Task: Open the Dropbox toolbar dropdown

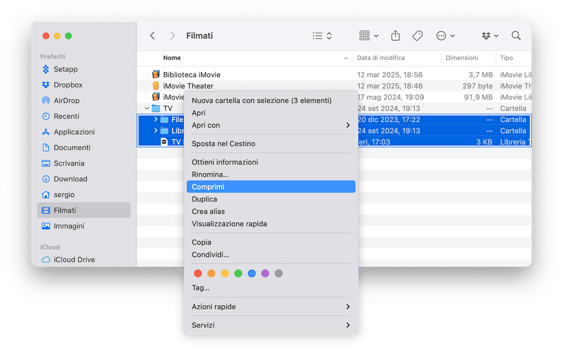Action: pyautogui.click(x=490, y=36)
